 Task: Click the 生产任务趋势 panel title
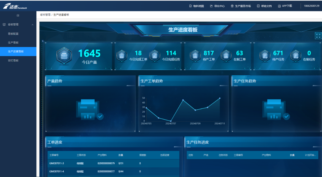point(245,81)
